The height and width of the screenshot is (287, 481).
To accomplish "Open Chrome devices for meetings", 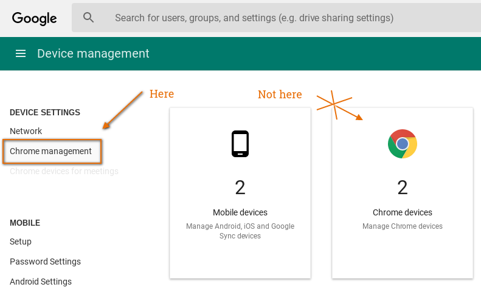I will click(64, 171).
